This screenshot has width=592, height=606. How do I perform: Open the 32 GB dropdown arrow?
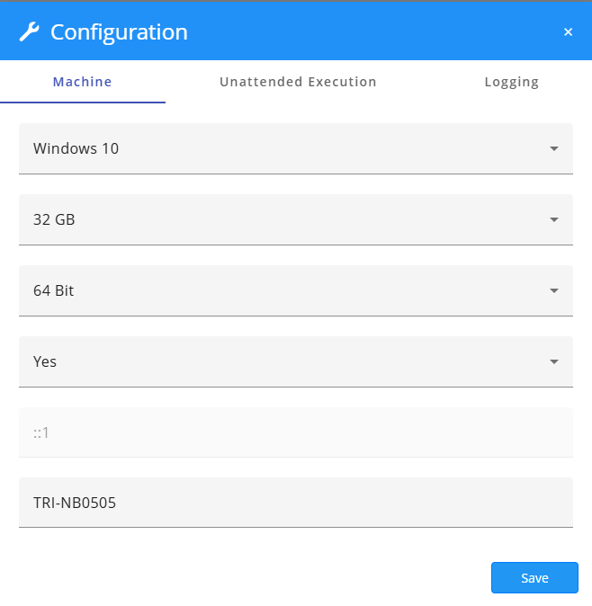pyautogui.click(x=554, y=219)
